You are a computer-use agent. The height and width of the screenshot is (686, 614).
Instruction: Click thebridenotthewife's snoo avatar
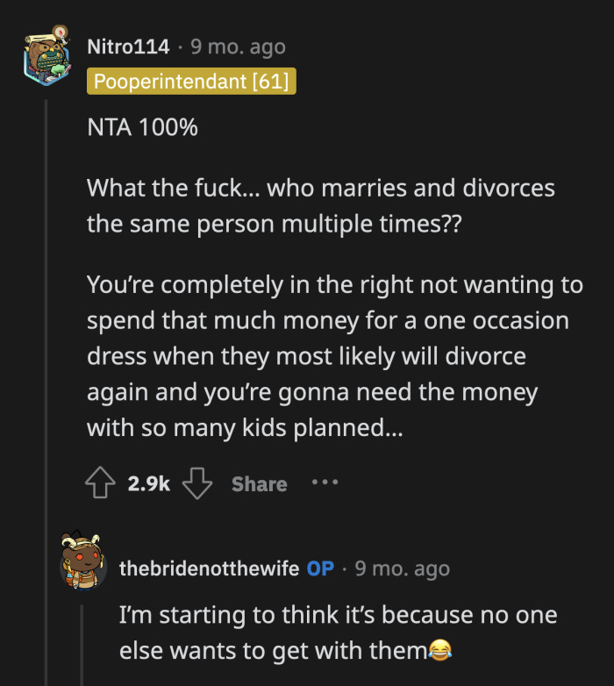click(x=82, y=562)
